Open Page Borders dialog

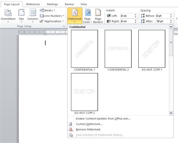98,16
